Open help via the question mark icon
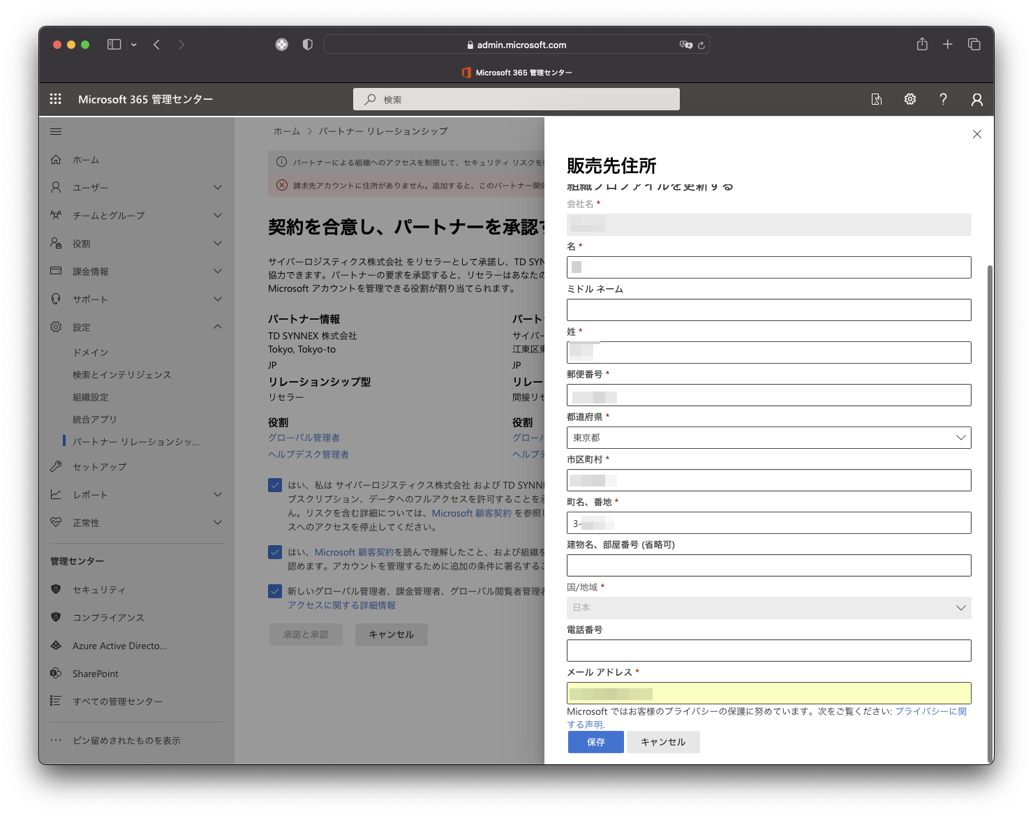1033x816 pixels. (943, 99)
